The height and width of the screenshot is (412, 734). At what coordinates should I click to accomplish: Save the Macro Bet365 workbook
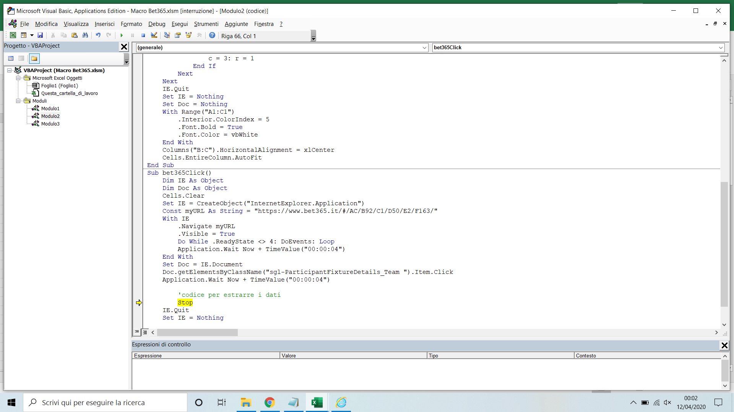40,35
